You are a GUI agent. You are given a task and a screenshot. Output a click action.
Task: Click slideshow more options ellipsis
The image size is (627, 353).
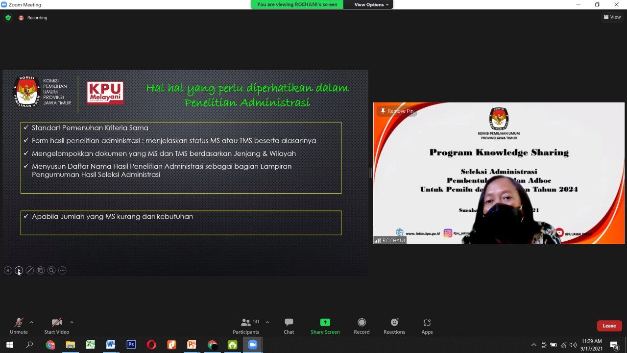click(x=62, y=271)
